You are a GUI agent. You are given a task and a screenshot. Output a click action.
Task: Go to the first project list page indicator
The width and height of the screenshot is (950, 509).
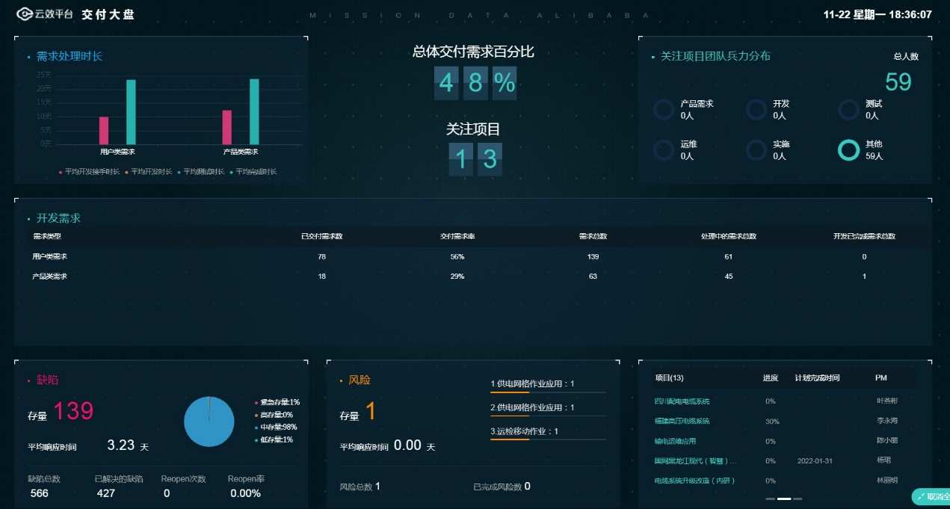click(771, 499)
